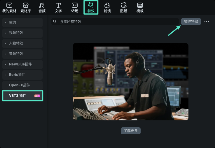215x148 pixels.
Task: Click the 视频特效 label text
Action: pyautogui.click(x=16, y=33)
